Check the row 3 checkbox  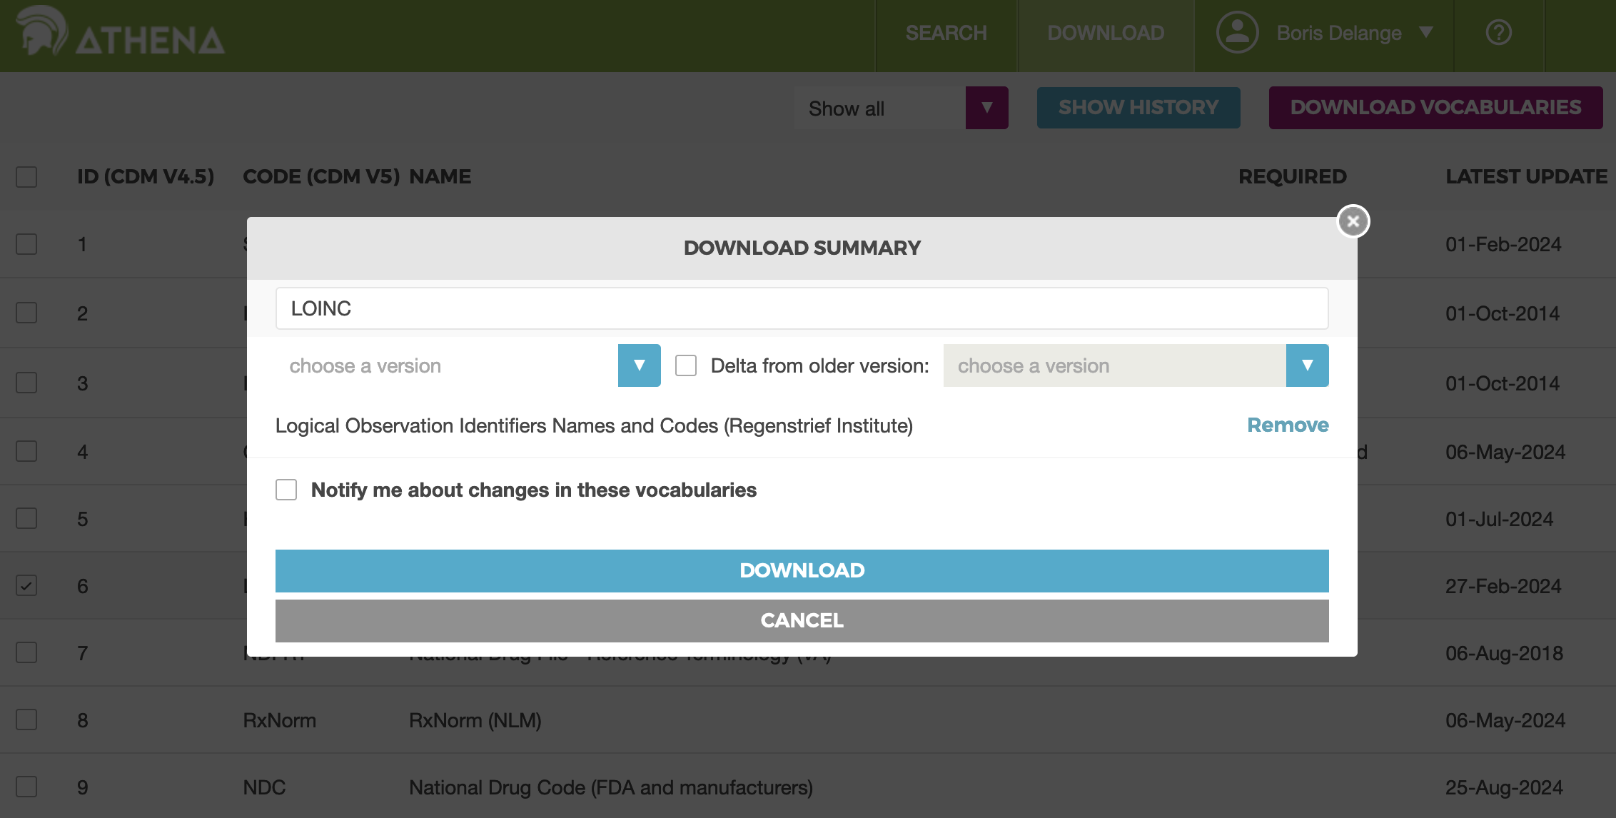[26, 383]
